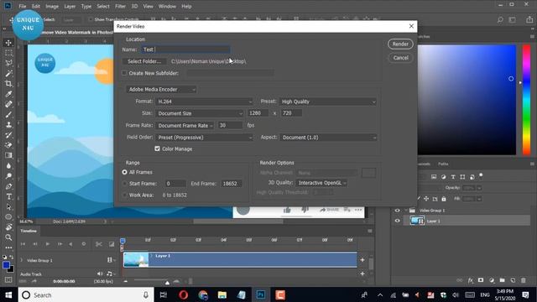Click the create new layer icon
The image size is (537, 302).
[x=513, y=280]
